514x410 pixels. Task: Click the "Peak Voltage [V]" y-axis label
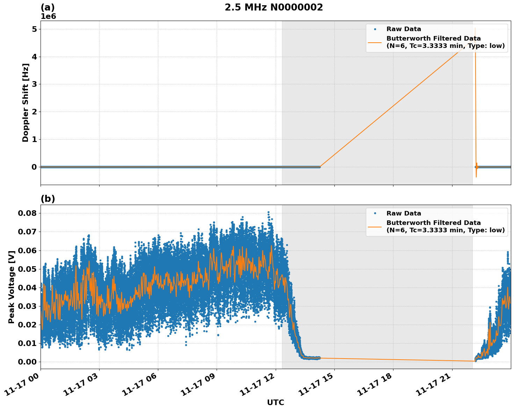[x=12, y=287]
